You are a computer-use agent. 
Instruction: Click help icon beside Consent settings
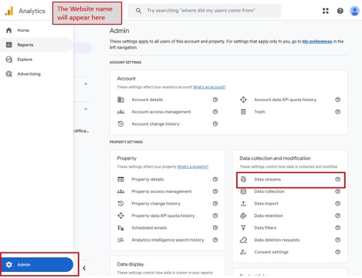pos(338,252)
